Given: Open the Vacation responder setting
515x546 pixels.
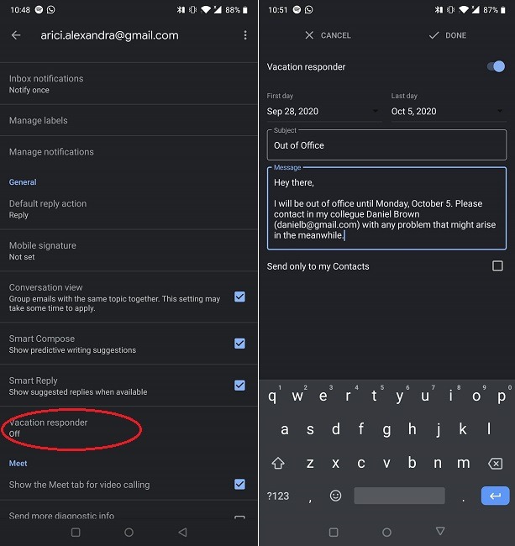Looking at the screenshot, I should [x=129, y=428].
